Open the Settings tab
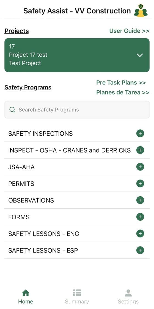 128,297
